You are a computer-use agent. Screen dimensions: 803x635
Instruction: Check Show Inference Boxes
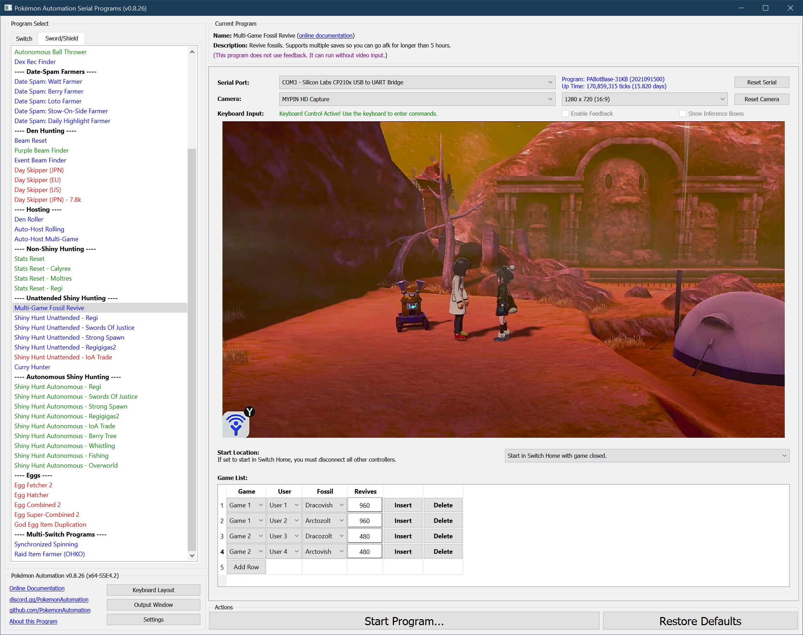682,114
